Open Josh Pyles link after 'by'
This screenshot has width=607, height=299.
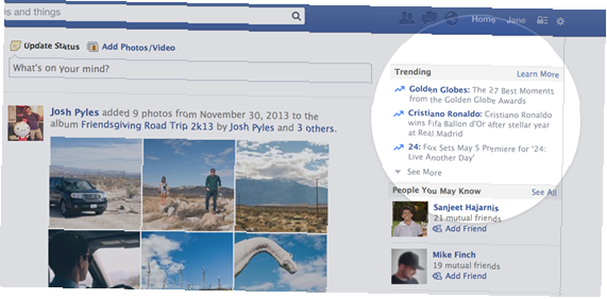tap(252, 127)
